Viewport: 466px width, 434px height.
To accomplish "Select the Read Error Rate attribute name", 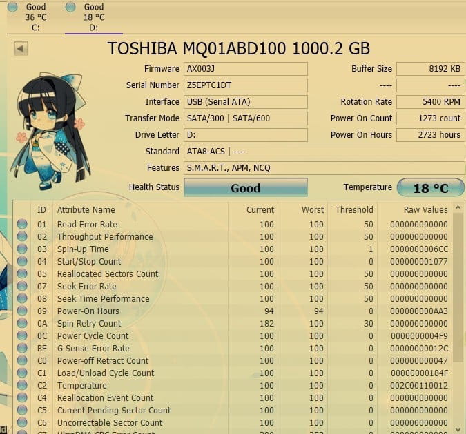I will coord(87,225).
